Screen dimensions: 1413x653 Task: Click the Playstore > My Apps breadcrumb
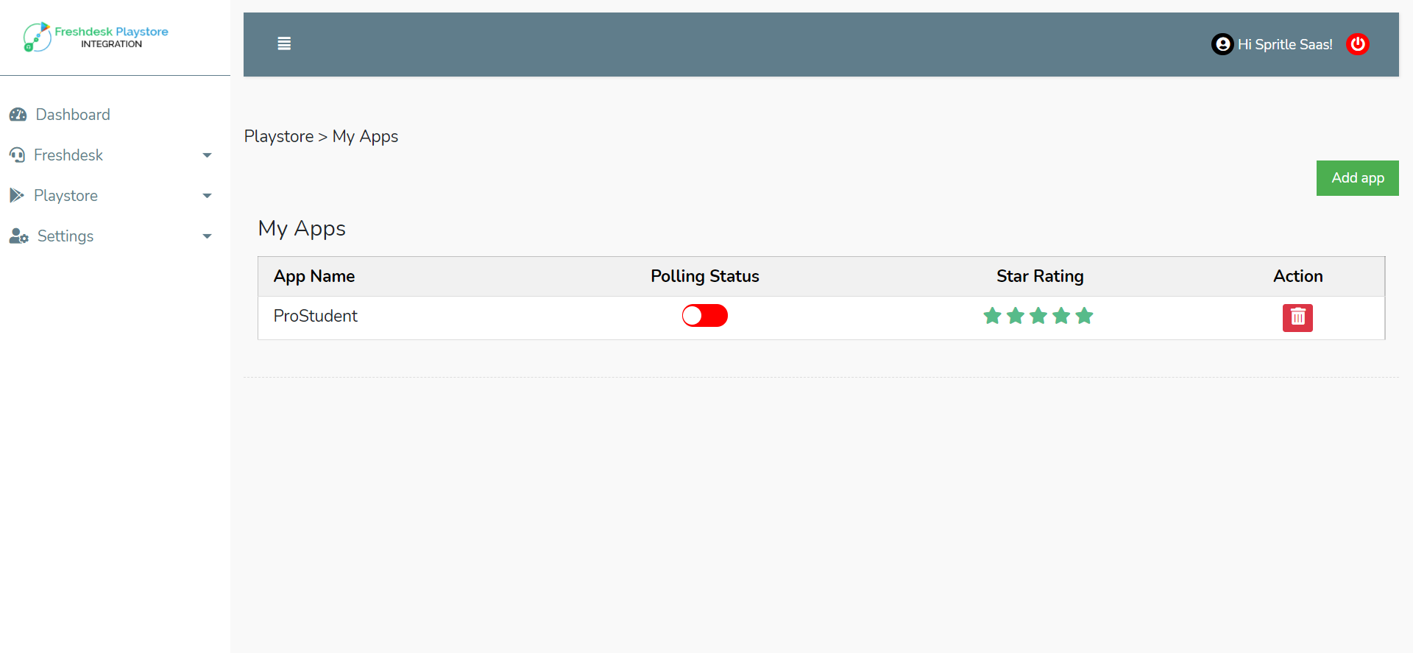coord(321,137)
